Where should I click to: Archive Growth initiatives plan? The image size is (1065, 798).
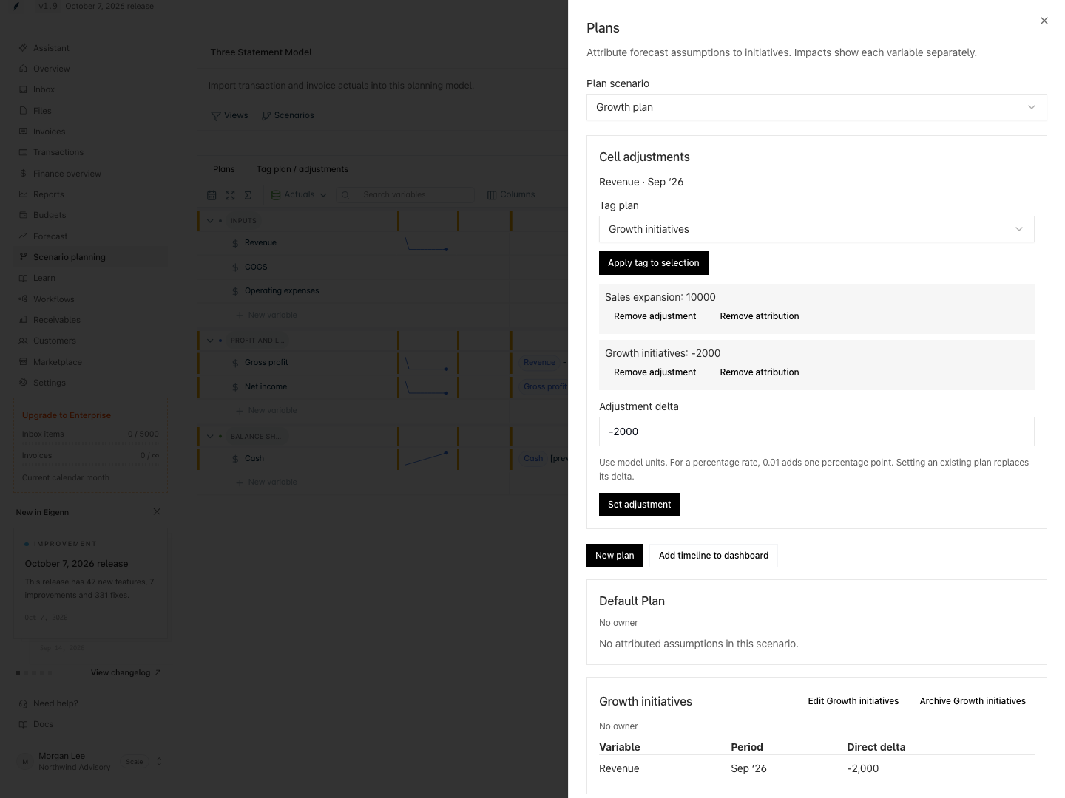pyautogui.click(x=973, y=701)
